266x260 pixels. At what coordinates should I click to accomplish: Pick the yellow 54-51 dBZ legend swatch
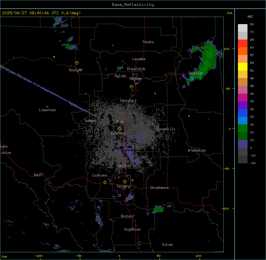[243, 66]
